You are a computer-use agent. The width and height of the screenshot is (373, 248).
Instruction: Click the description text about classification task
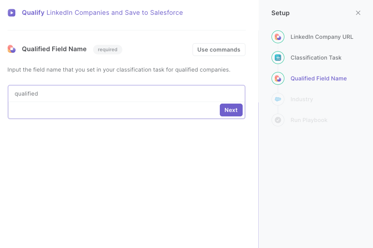[x=119, y=70]
